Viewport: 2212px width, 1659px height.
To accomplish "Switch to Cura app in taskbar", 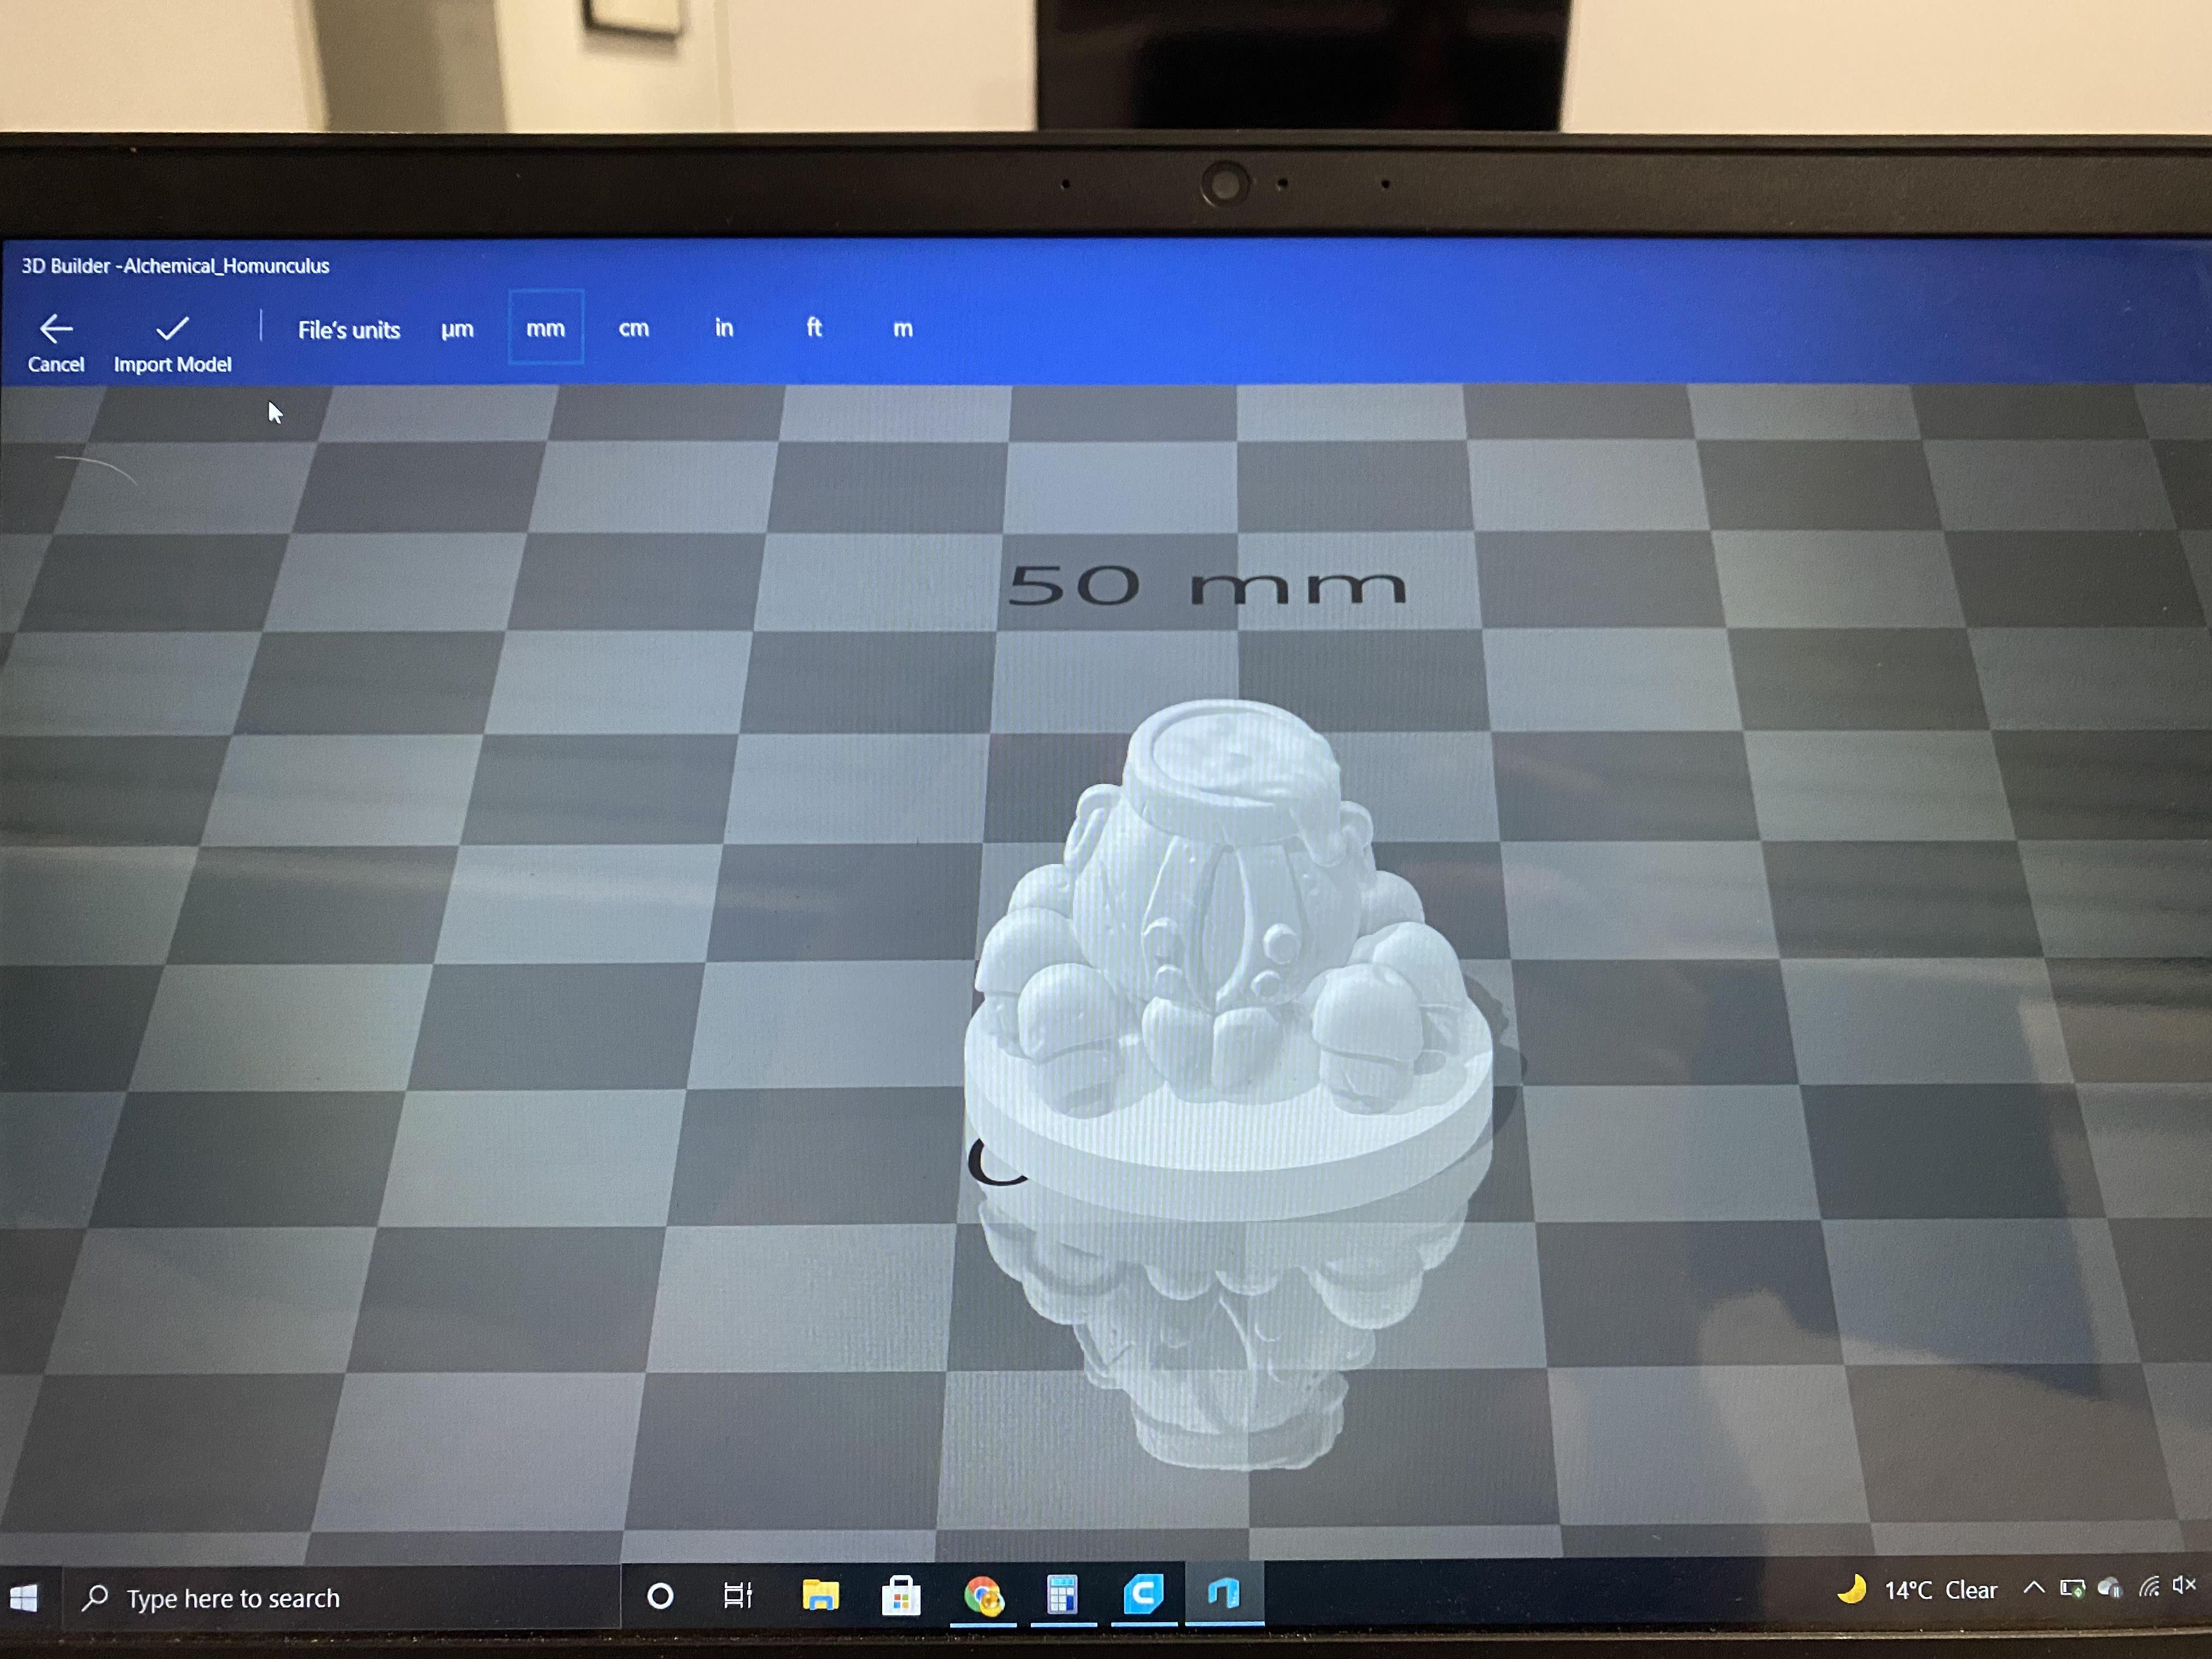I will click(x=1143, y=1594).
